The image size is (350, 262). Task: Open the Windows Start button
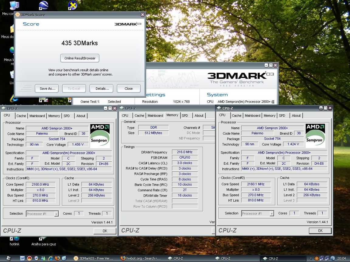9,258
